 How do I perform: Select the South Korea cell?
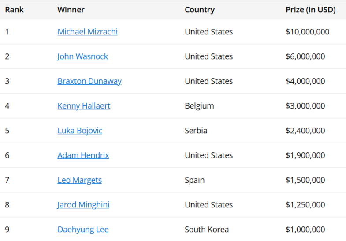click(x=207, y=230)
